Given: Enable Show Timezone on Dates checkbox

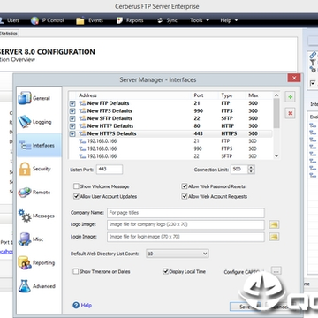Looking at the screenshot, I should tap(76, 271).
